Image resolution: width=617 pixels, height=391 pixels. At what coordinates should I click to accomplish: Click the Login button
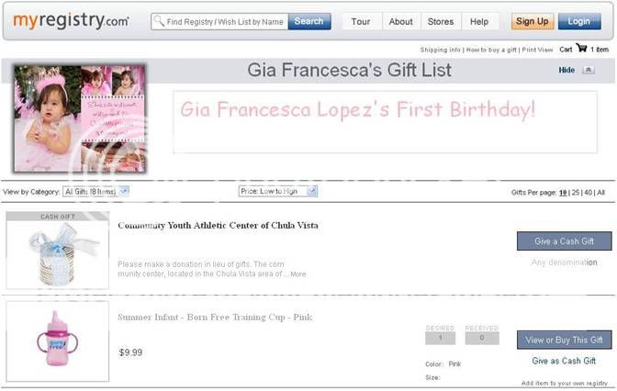pos(579,21)
